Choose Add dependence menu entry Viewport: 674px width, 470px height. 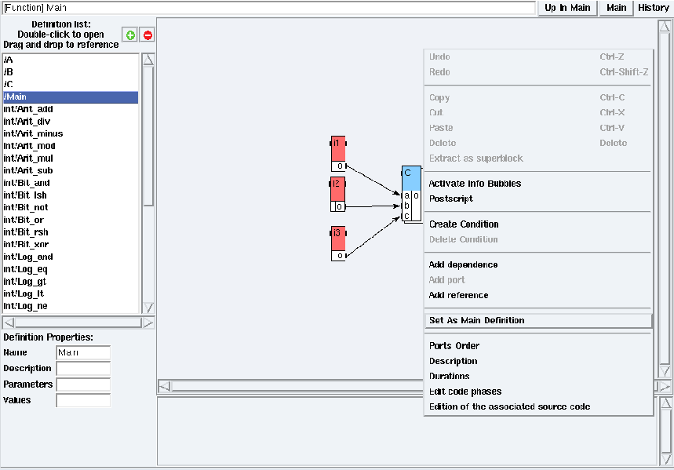537,264
